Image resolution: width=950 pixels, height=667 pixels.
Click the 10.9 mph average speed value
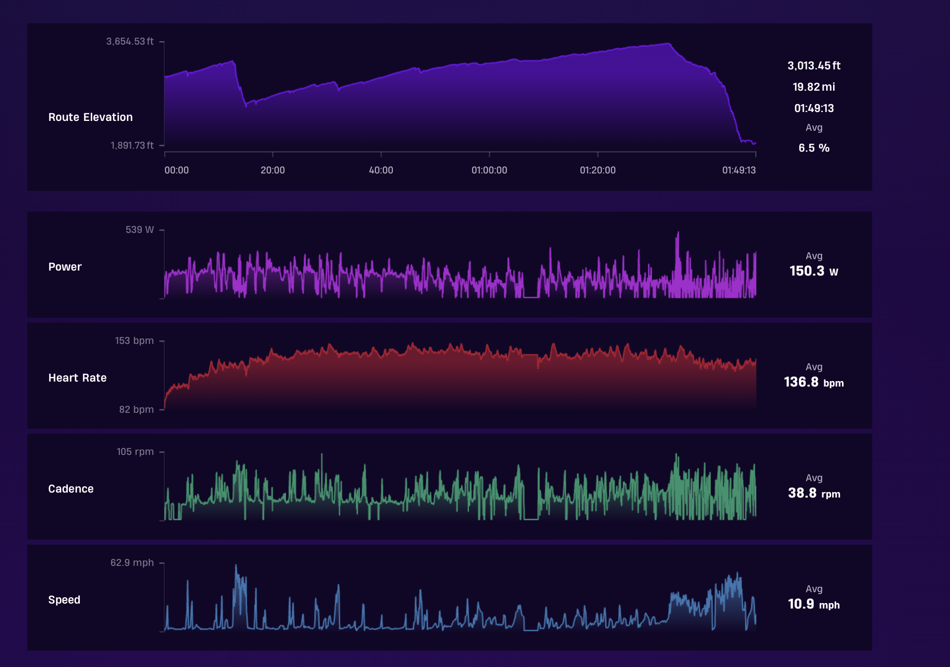(814, 604)
